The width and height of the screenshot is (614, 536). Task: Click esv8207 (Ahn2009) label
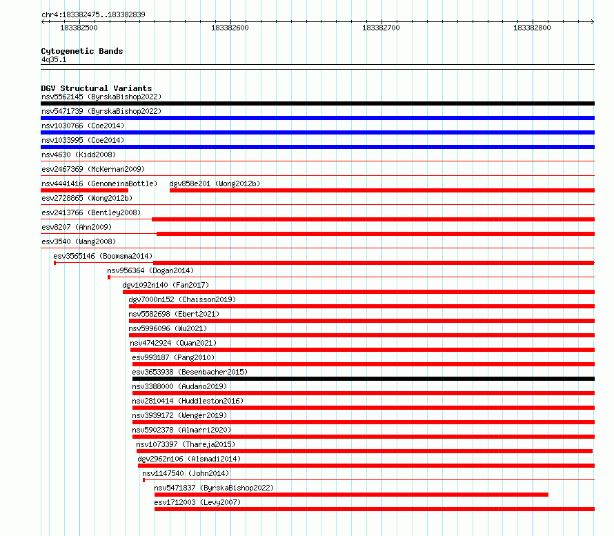pos(77,227)
